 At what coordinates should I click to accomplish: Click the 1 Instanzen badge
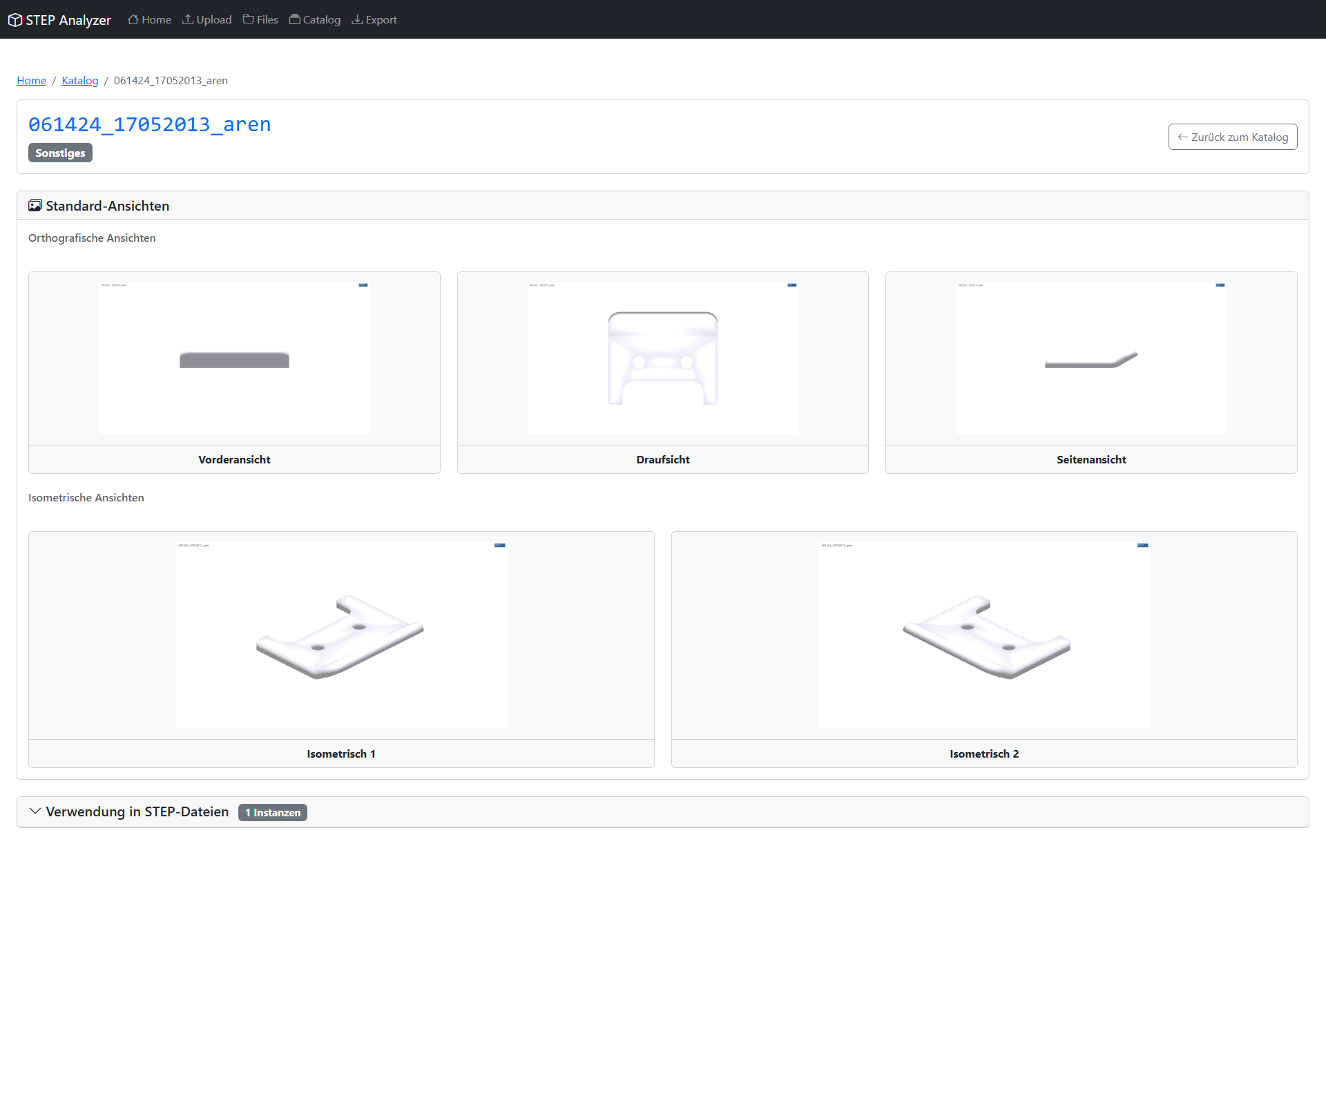pyautogui.click(x=273, y=812)
